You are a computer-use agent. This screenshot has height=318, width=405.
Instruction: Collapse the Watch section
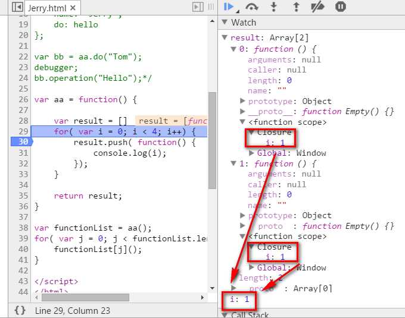[x=225, y=22]
